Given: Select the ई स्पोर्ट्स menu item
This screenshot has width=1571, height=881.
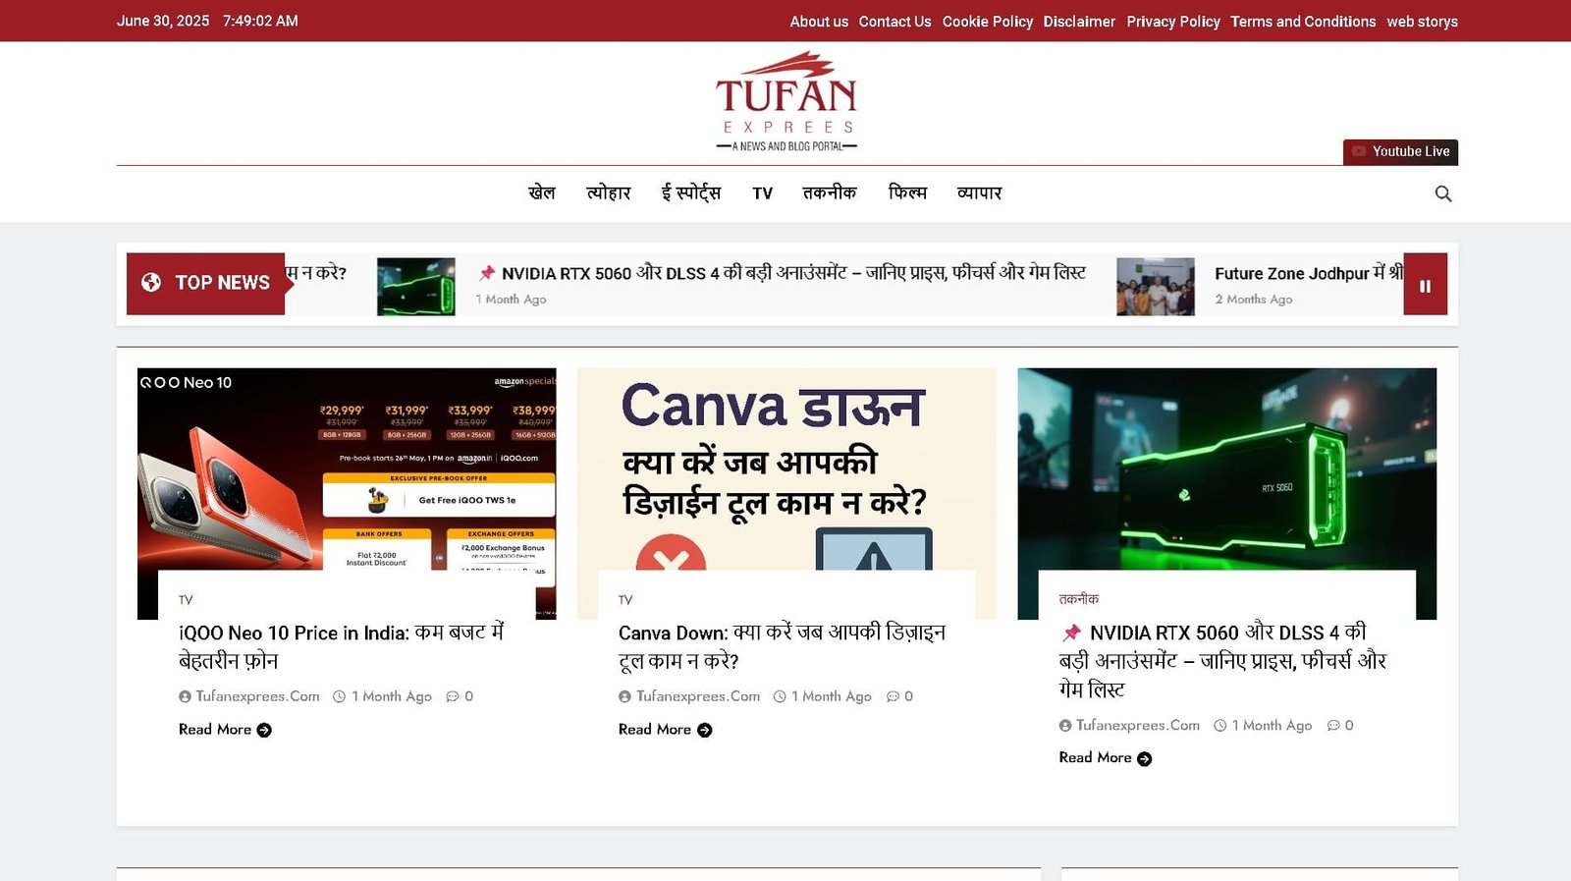Looking at the screenshot, I should 690,193.
